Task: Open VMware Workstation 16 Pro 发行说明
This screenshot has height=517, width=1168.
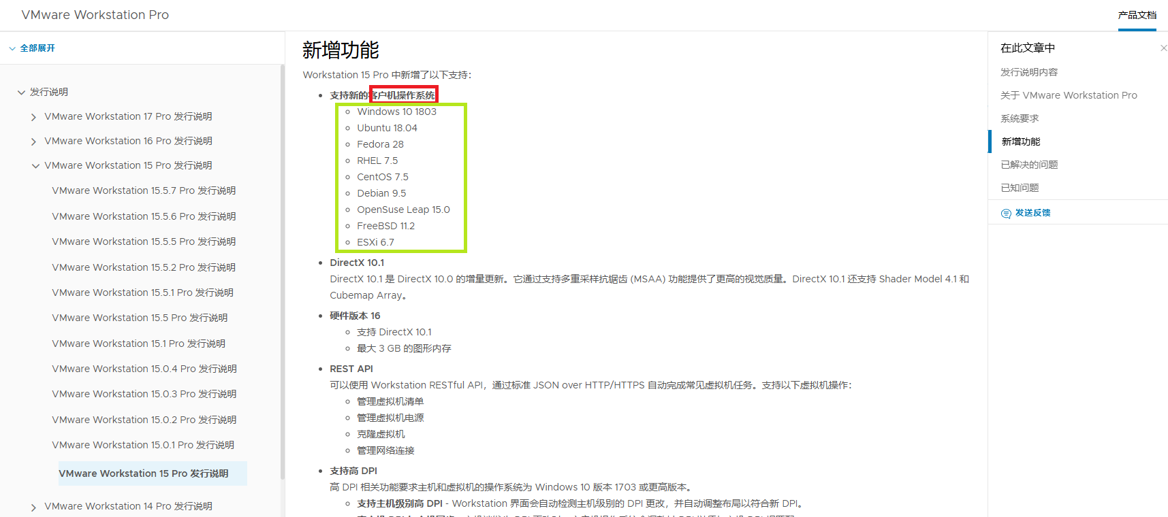Action: pyautogui.click(x=128, y=141)
